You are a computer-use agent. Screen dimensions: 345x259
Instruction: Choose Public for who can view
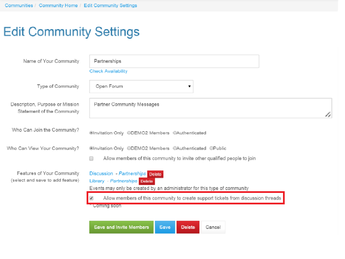click(x=211, y=148)
